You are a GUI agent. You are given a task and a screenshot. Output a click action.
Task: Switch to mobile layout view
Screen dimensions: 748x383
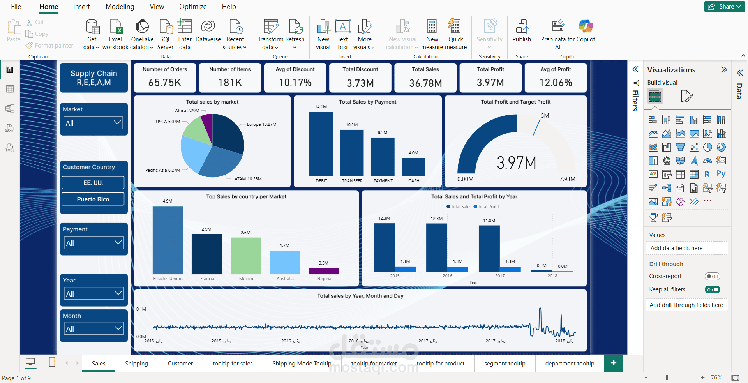click(x=52, y=362)
